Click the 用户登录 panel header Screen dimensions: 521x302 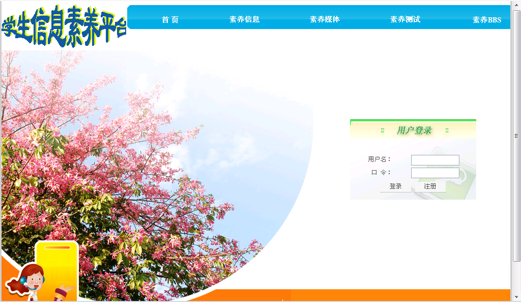414,130
